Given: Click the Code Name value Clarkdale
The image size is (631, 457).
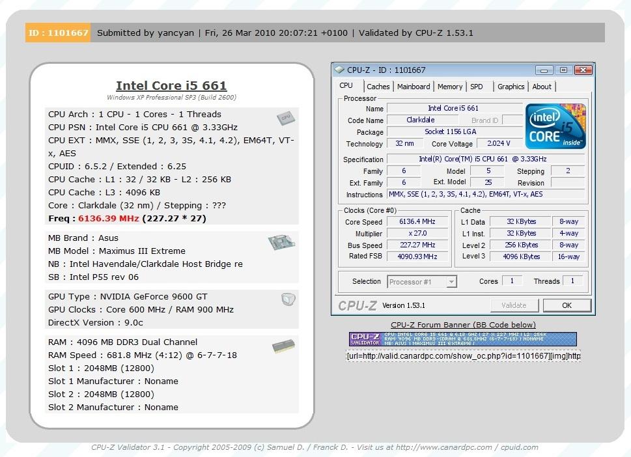Looking at the screenshot, I should [x=422, y=120].
